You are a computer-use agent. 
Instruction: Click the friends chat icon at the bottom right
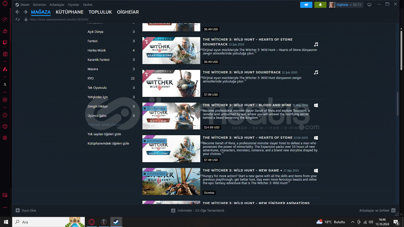(x=393, y=210)
